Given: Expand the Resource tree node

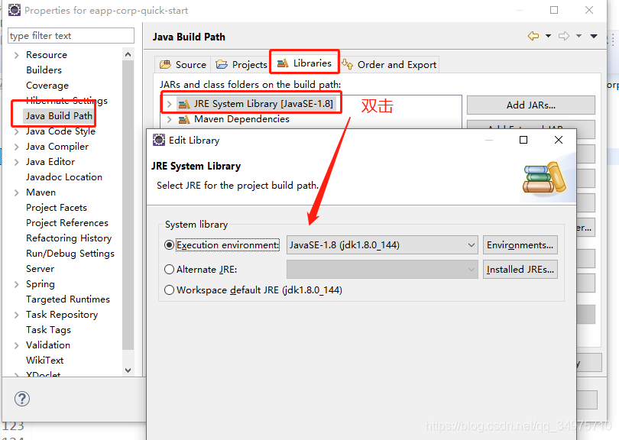Looking at the screenshot, I should click(16, 55).
